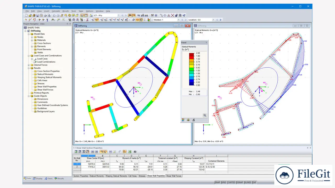Click the New file icon
This screenshot has height=188, width=335.
(26, 15)
